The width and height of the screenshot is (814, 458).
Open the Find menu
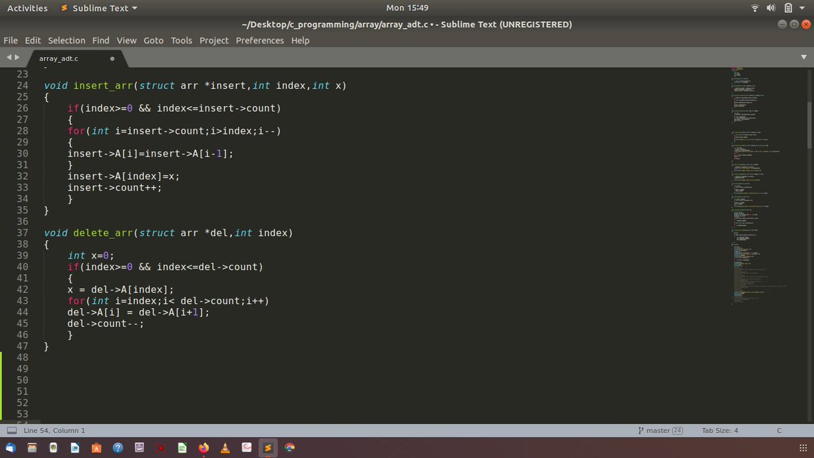click(100, 40)
